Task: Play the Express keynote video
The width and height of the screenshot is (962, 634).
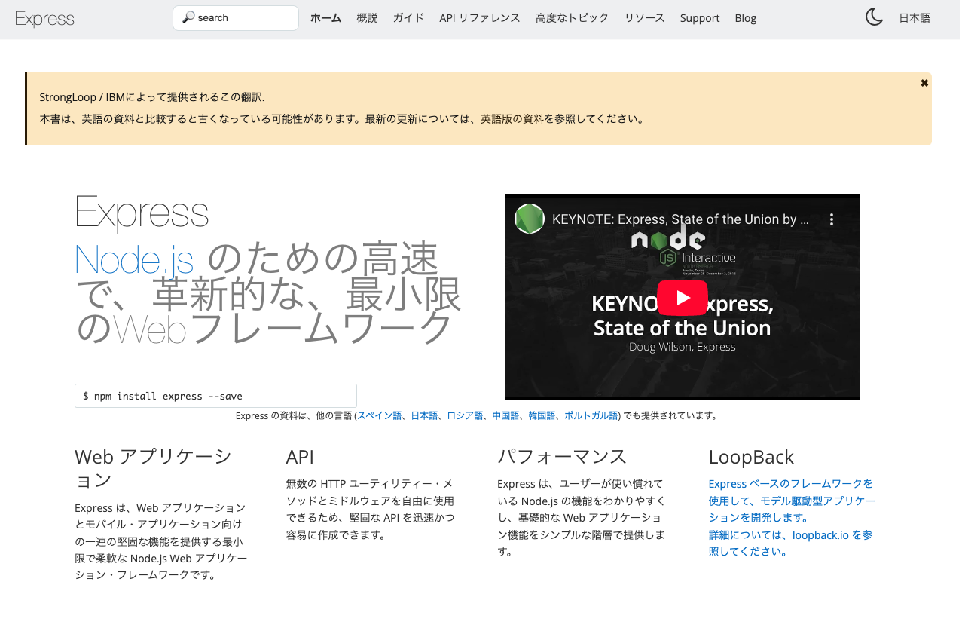Action: point(682,297)
